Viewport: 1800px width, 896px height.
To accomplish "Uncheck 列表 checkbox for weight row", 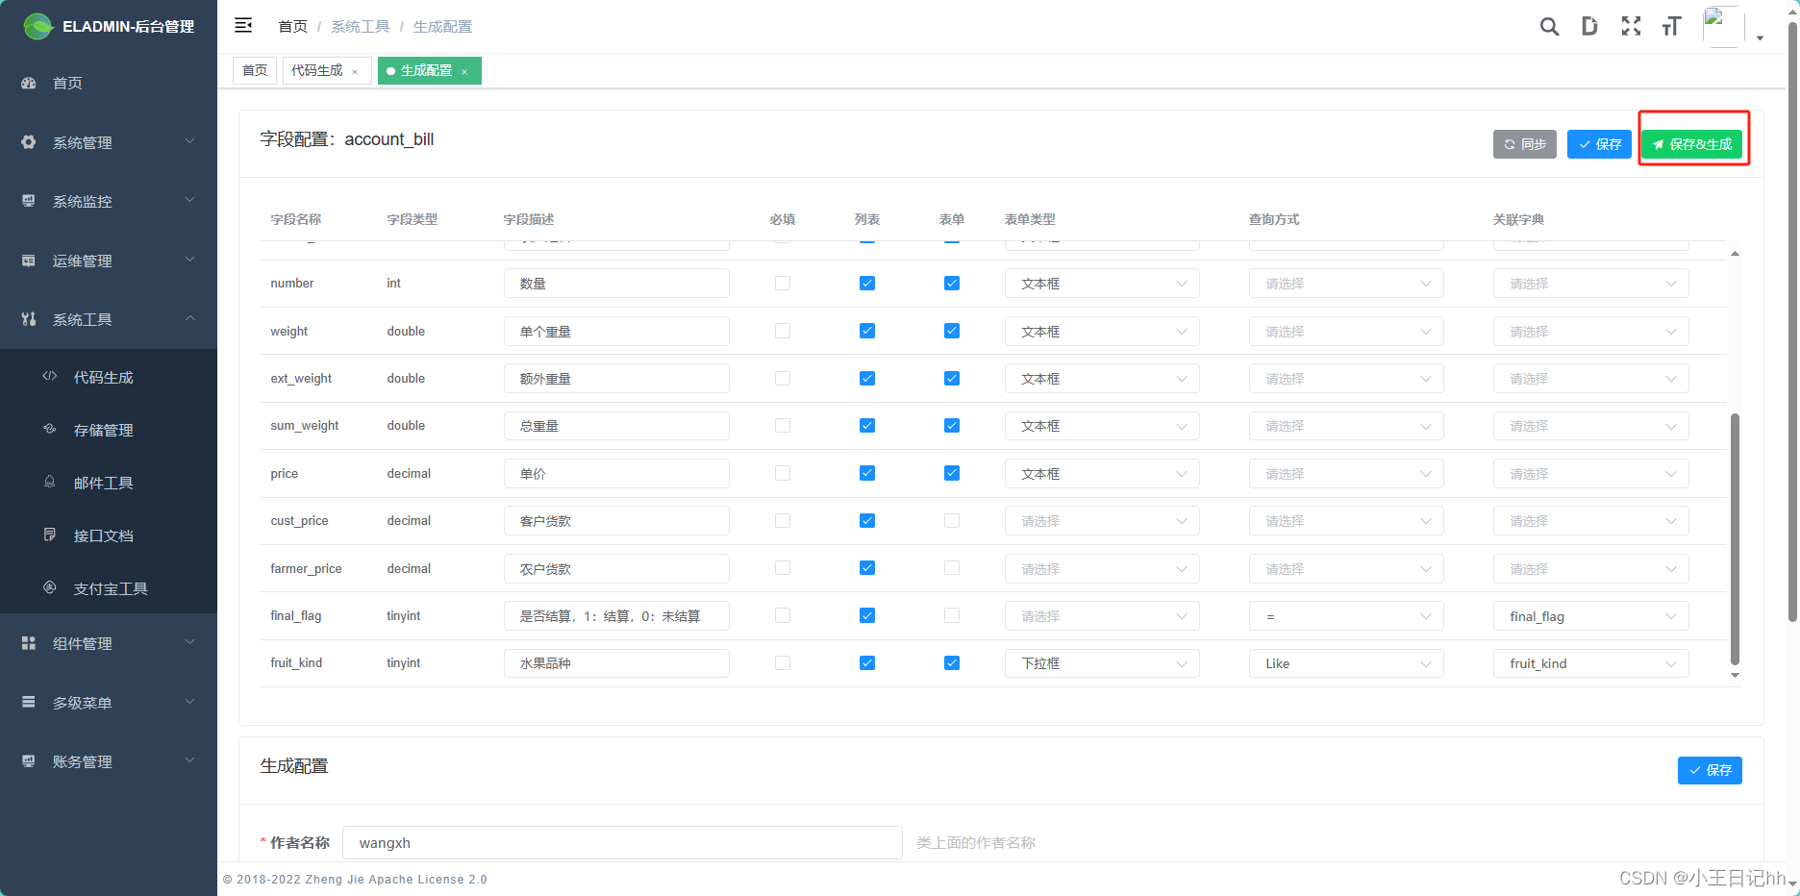I will (867, 331).
